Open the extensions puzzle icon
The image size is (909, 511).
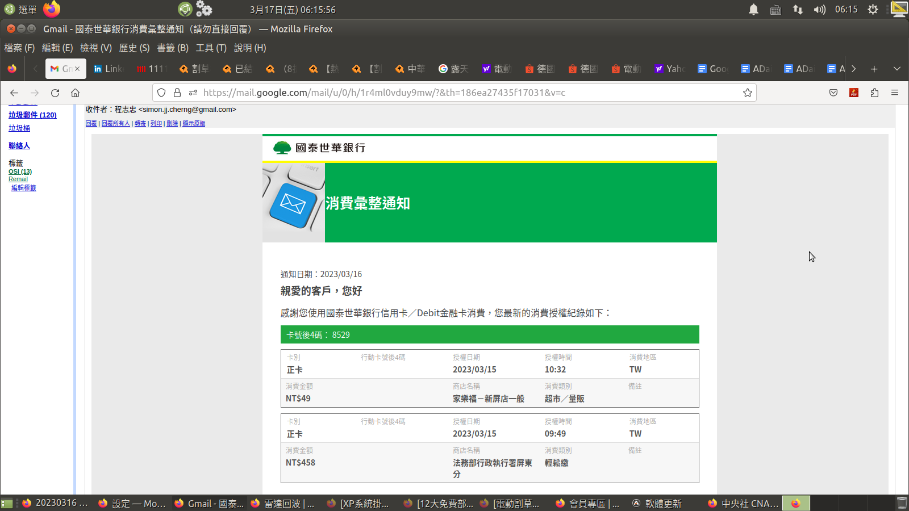[x=874, y=93]
